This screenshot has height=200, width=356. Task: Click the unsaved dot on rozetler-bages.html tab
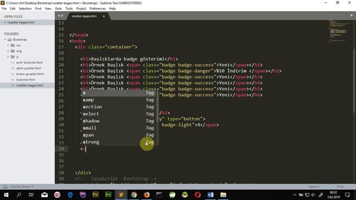[x=104, y=16]
